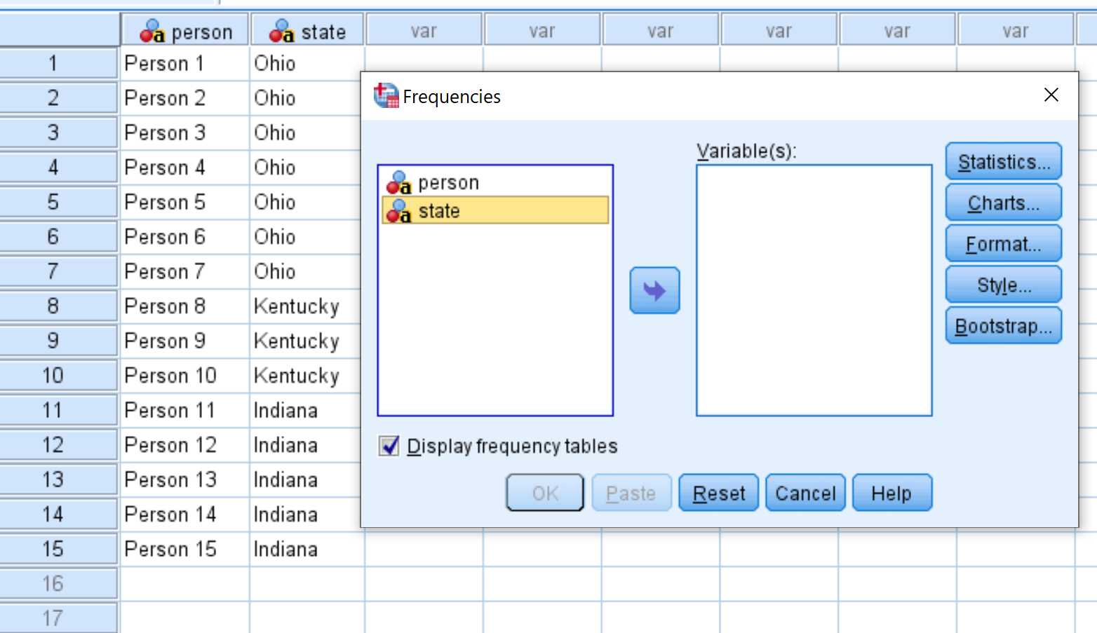Click the OK button

545,493
